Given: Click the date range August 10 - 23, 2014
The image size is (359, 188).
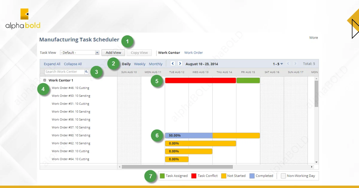Looking at the screenshot, I should (202, 64).
